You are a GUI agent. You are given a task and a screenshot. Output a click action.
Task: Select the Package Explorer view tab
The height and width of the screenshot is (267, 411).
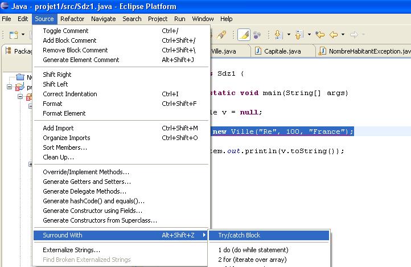(x=18, y=51)
